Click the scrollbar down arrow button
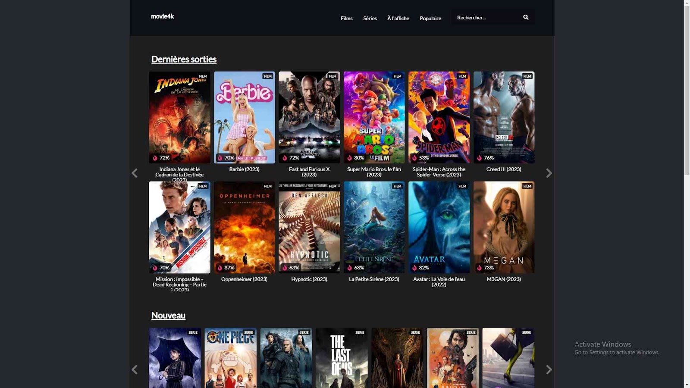Image resolution: width=690 pixels, height=388 pixels. point(687,385)
